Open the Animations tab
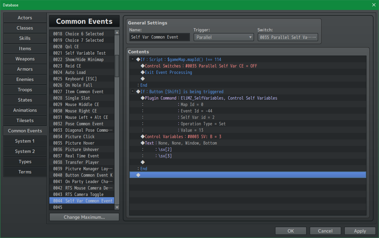Viewport: 379px width, 238px height. 25,110
